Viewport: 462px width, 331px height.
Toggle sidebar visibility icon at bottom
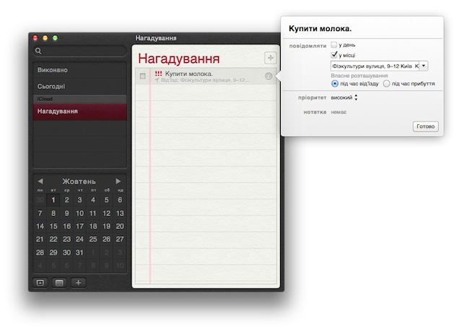coord(40,283)
